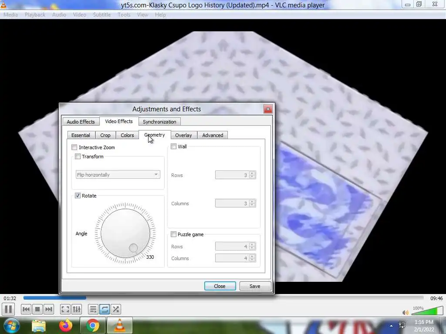Open the Video menu

click(80, 15)
